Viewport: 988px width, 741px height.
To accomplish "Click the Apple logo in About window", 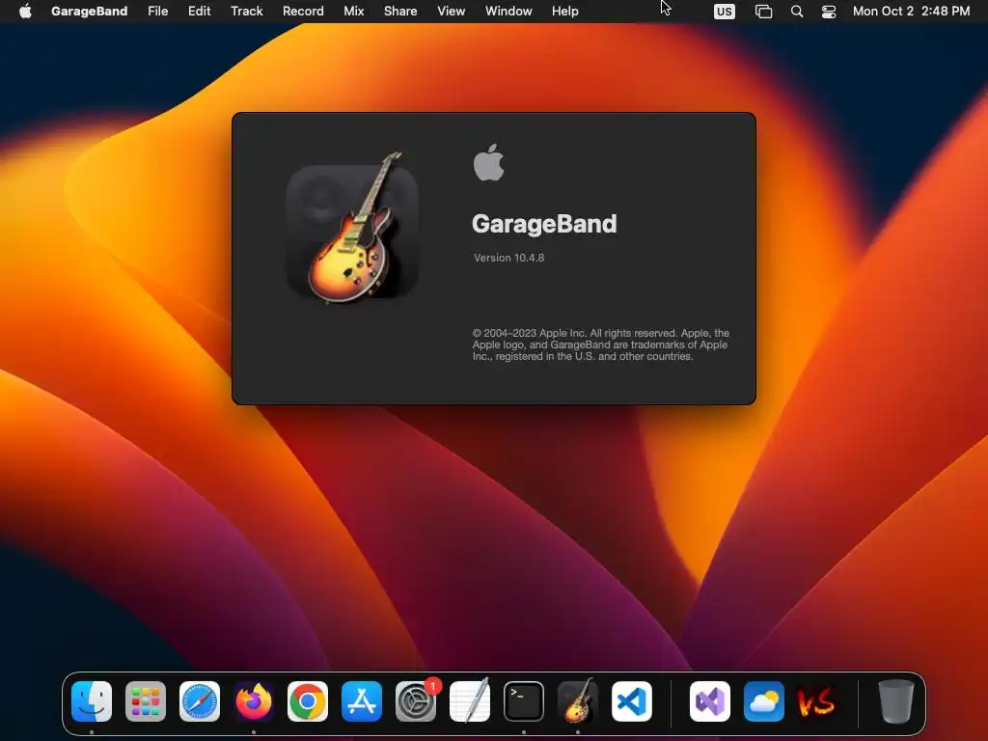I will pos(488,162).
